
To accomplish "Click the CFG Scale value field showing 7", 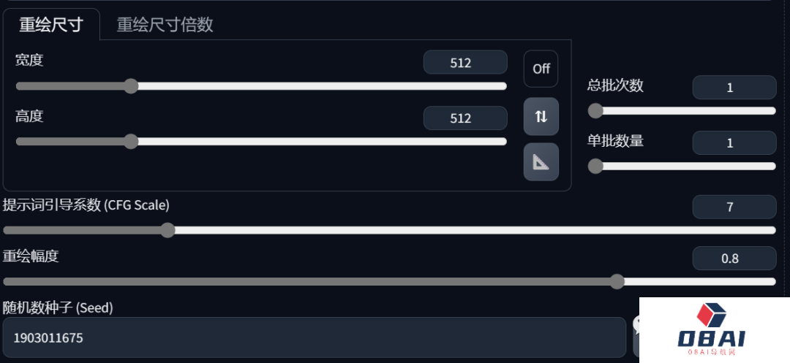I will 734,207.
